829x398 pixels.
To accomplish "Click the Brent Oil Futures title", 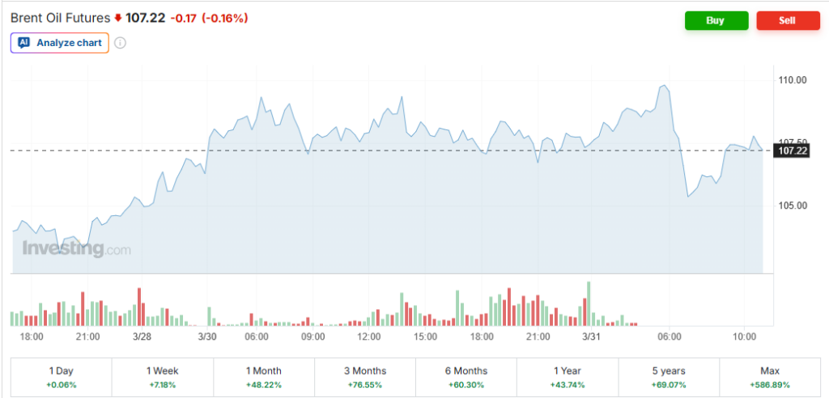I will tap(60, 17).
